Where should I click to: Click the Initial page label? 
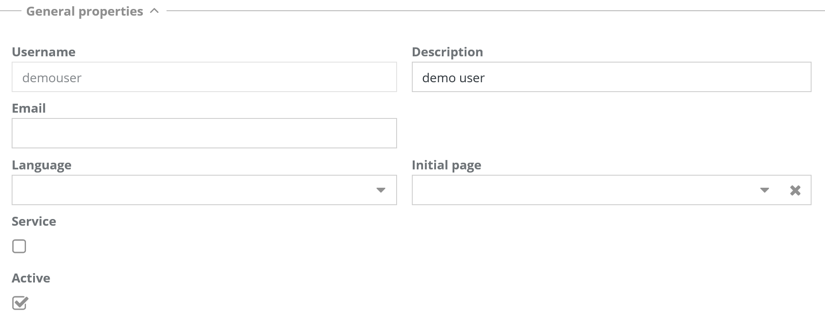(446, 165)
